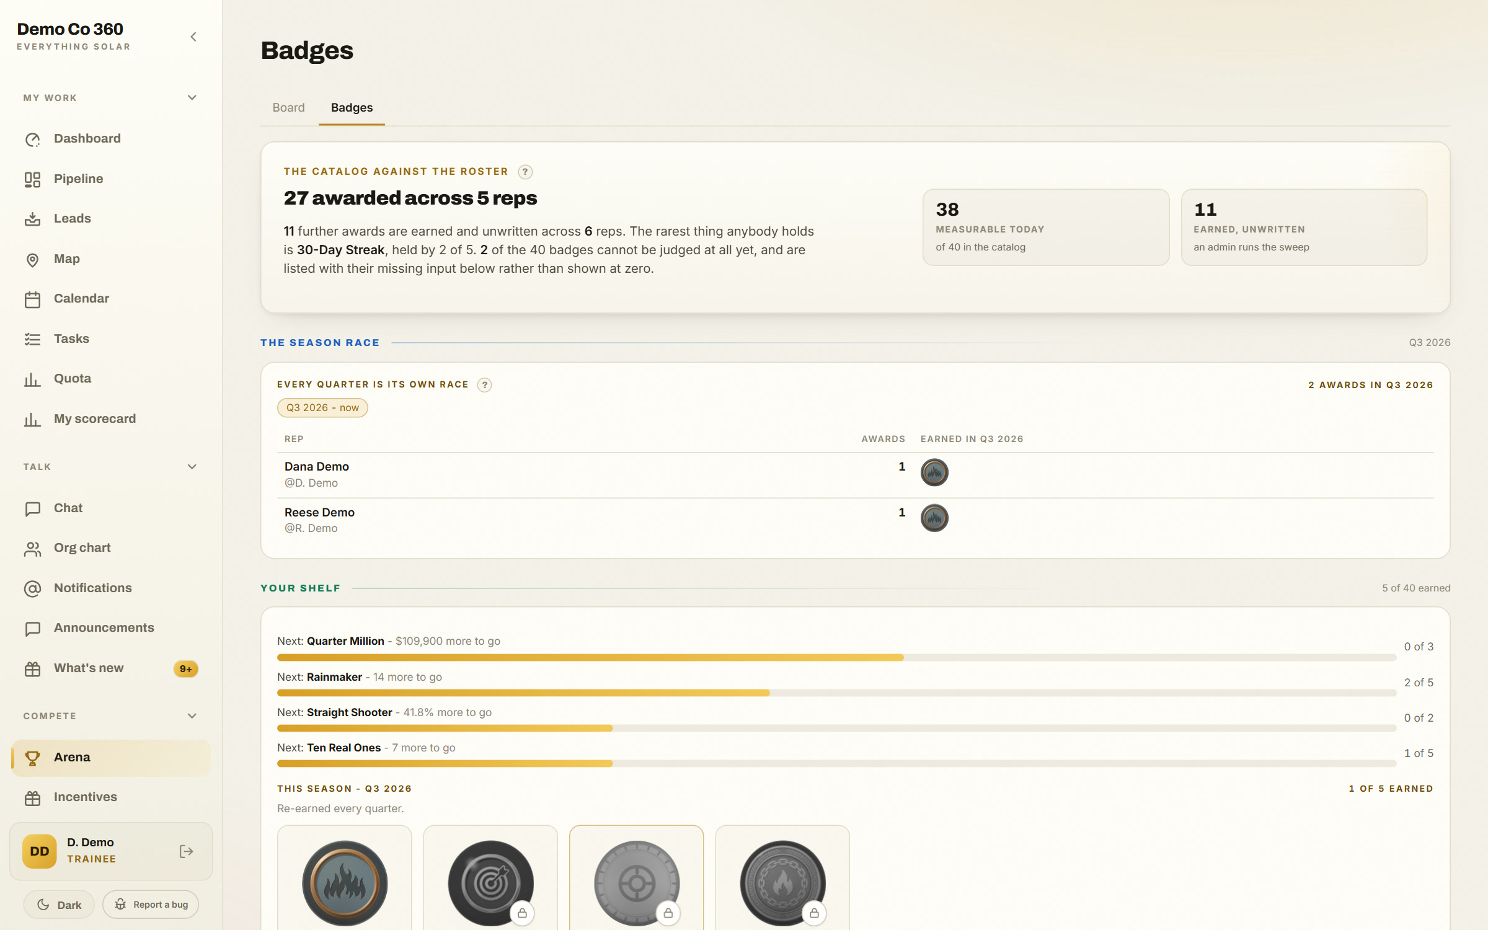This screenshot has width=1488, height=930.
Task: Click the '5 of 40 earned' text
Action: coord(1416,588)
